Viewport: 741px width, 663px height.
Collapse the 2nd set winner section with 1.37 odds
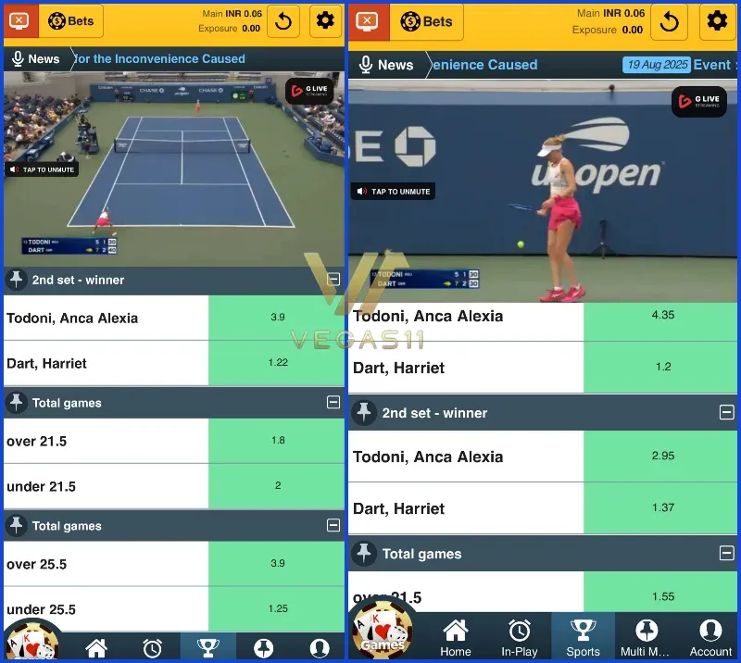[726, 413]
